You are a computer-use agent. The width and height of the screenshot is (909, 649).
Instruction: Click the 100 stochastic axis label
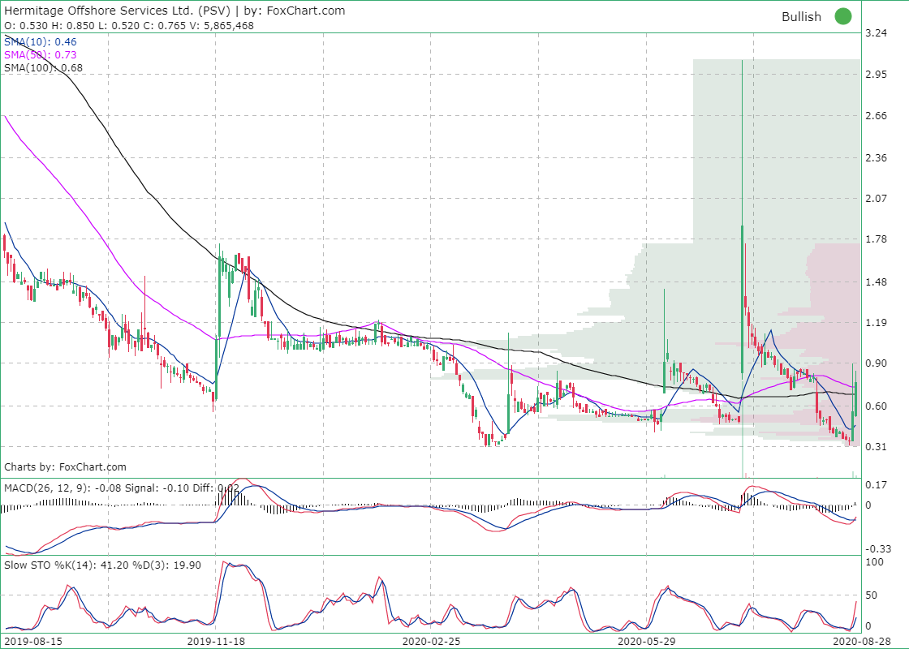point(875,561)
